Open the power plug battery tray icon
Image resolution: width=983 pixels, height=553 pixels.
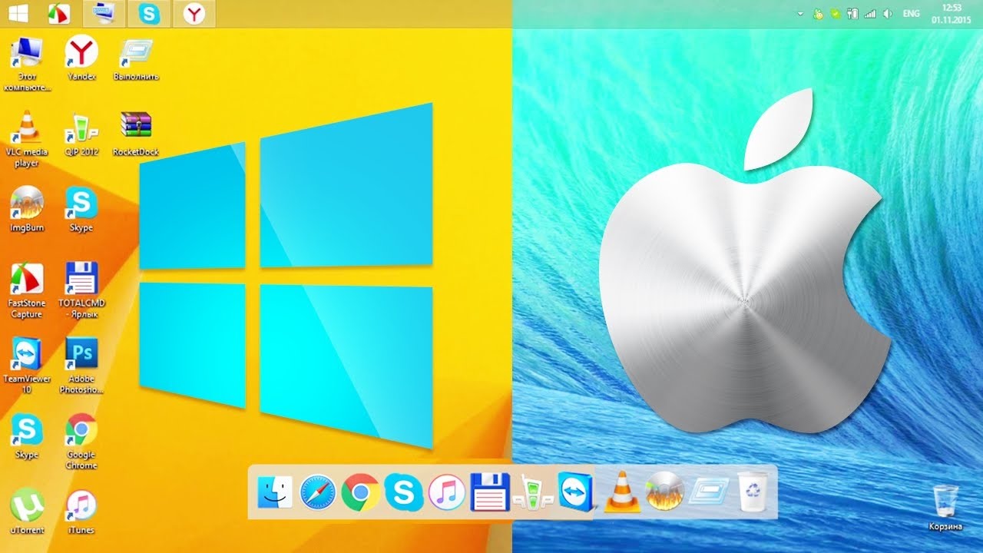point(852,14)
